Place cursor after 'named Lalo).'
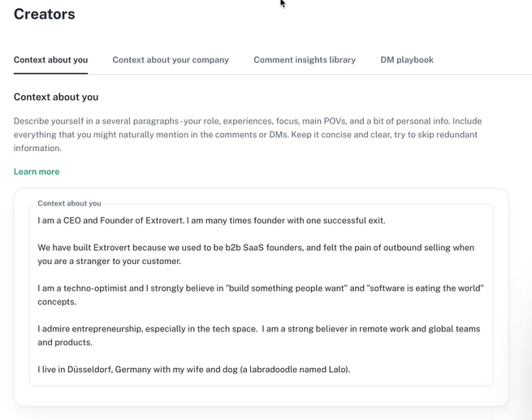 351,370
